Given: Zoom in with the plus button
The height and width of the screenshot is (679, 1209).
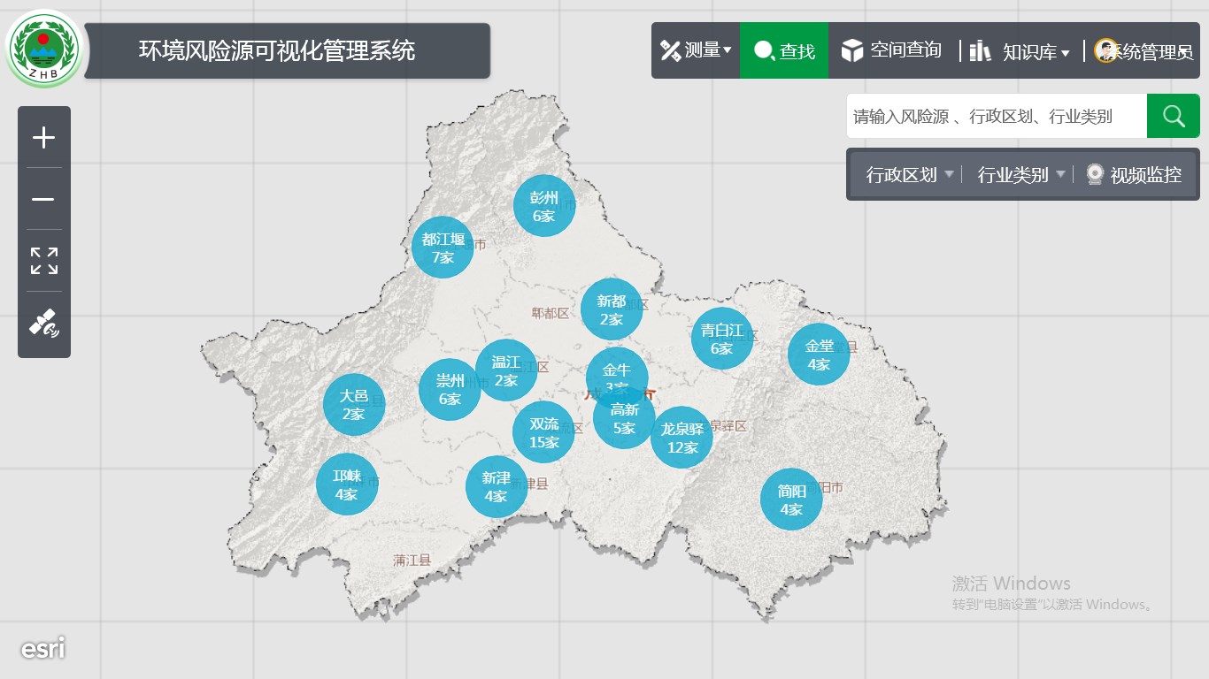Looking at the screenshot, I should pos(43,137).
